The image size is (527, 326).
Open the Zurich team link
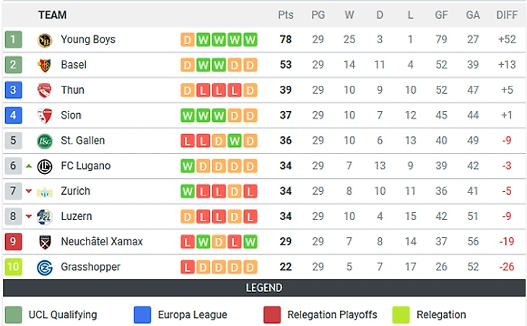click(x=75, y=191)
